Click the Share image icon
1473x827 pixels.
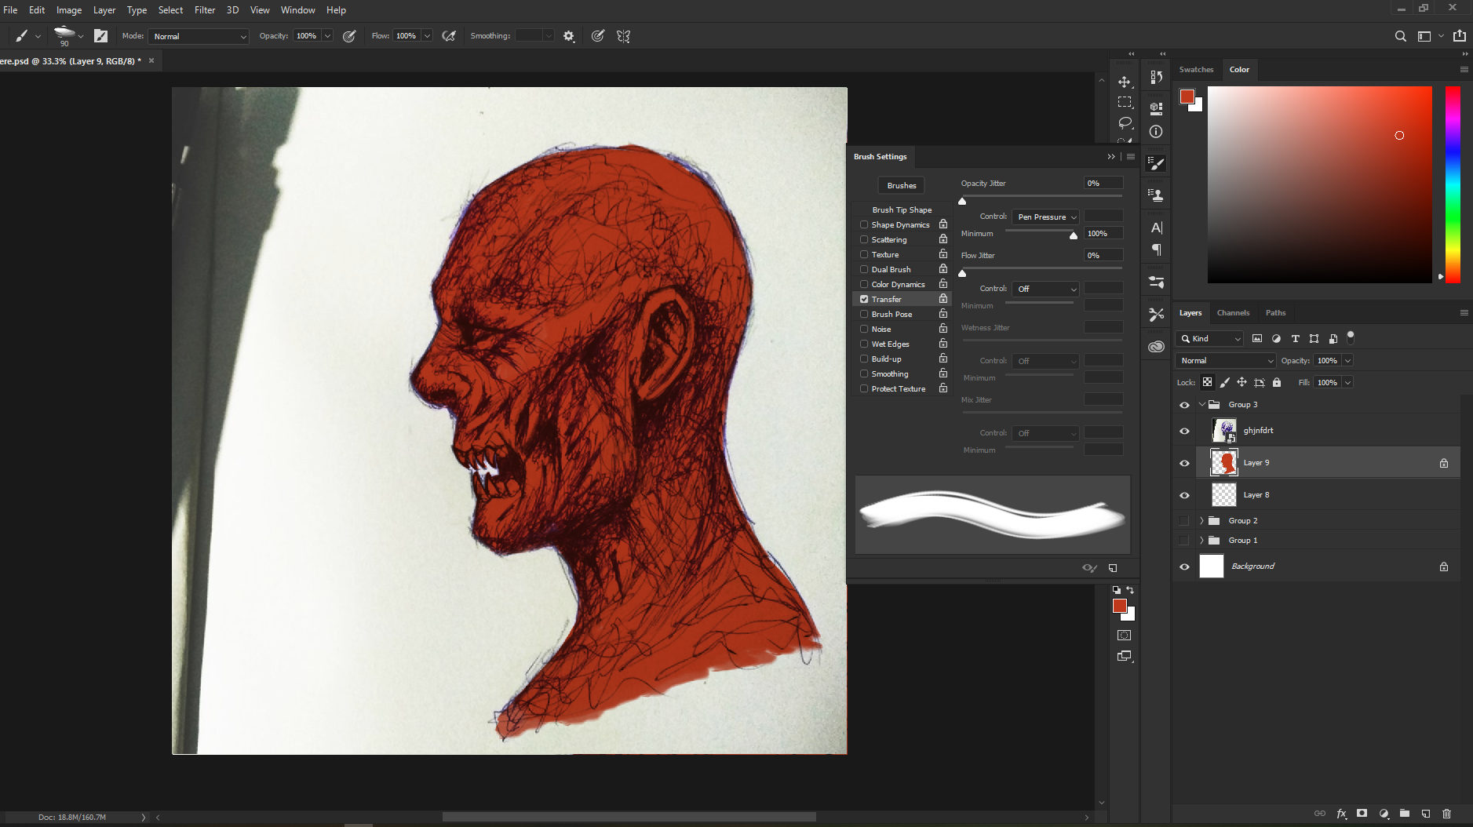pos(1459,36)
